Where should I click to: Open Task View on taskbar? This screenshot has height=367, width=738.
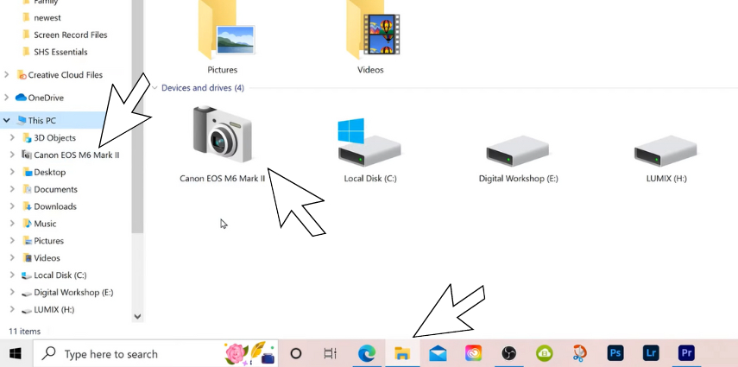click(331, 353)
